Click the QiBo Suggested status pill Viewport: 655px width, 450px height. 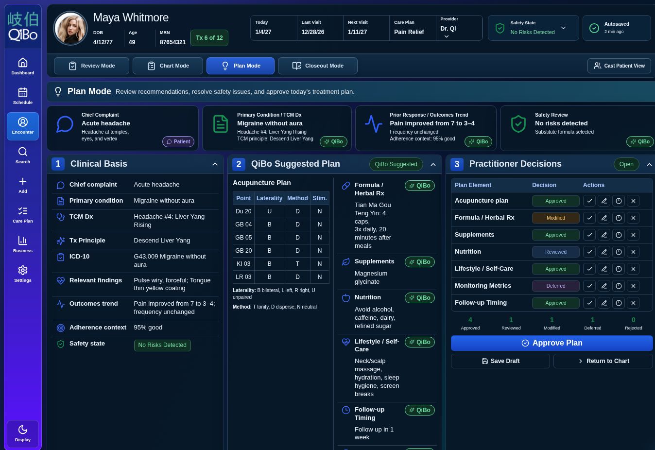pyautogui.click(x=396, y=164)
